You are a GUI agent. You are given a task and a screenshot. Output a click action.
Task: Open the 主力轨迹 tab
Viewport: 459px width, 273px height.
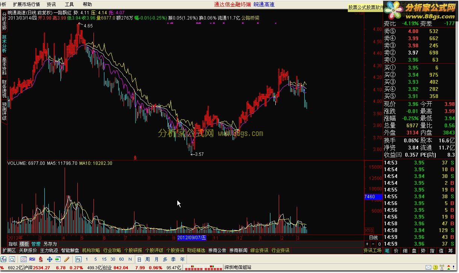49,250
